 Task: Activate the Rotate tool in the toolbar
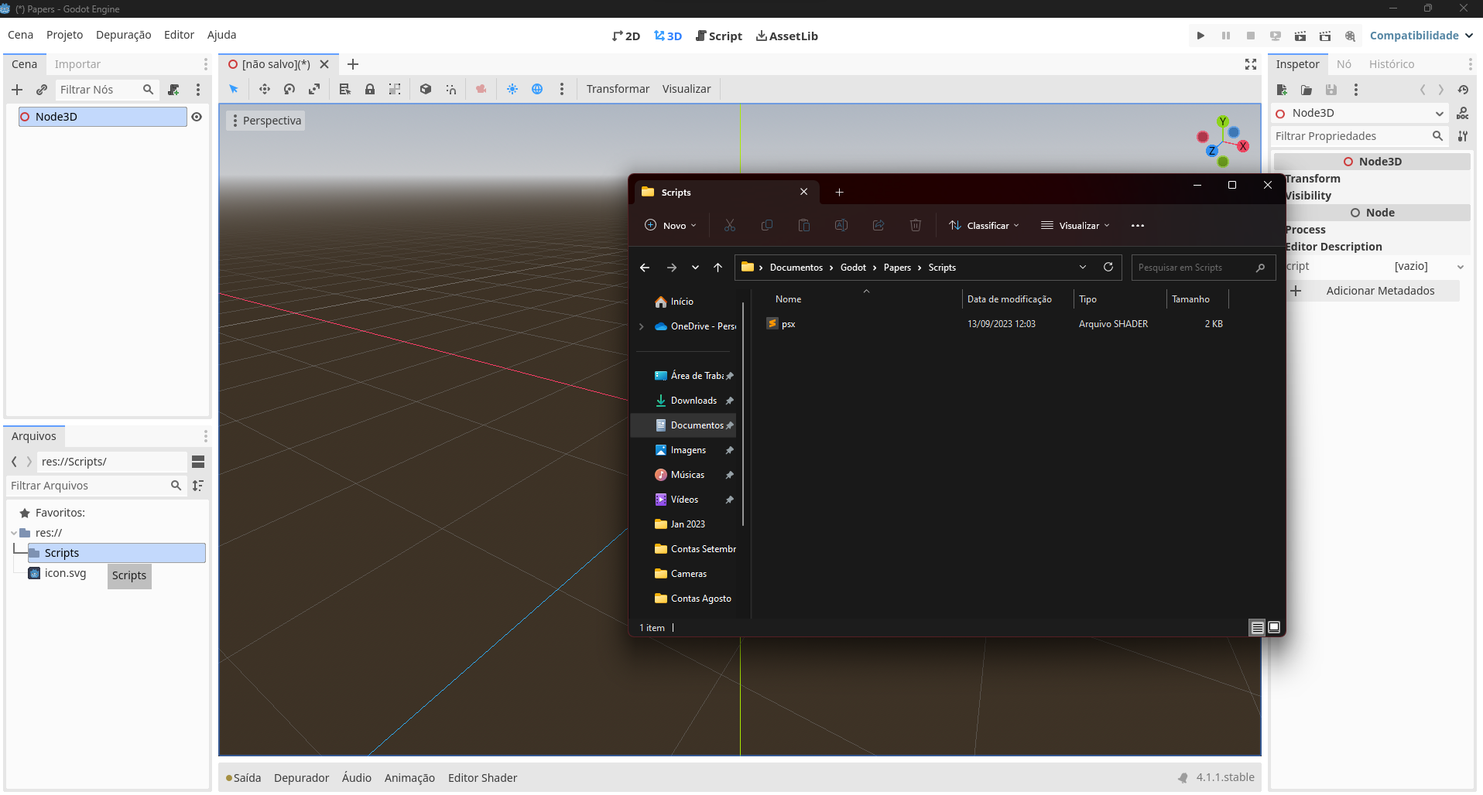tap(289, 89)
